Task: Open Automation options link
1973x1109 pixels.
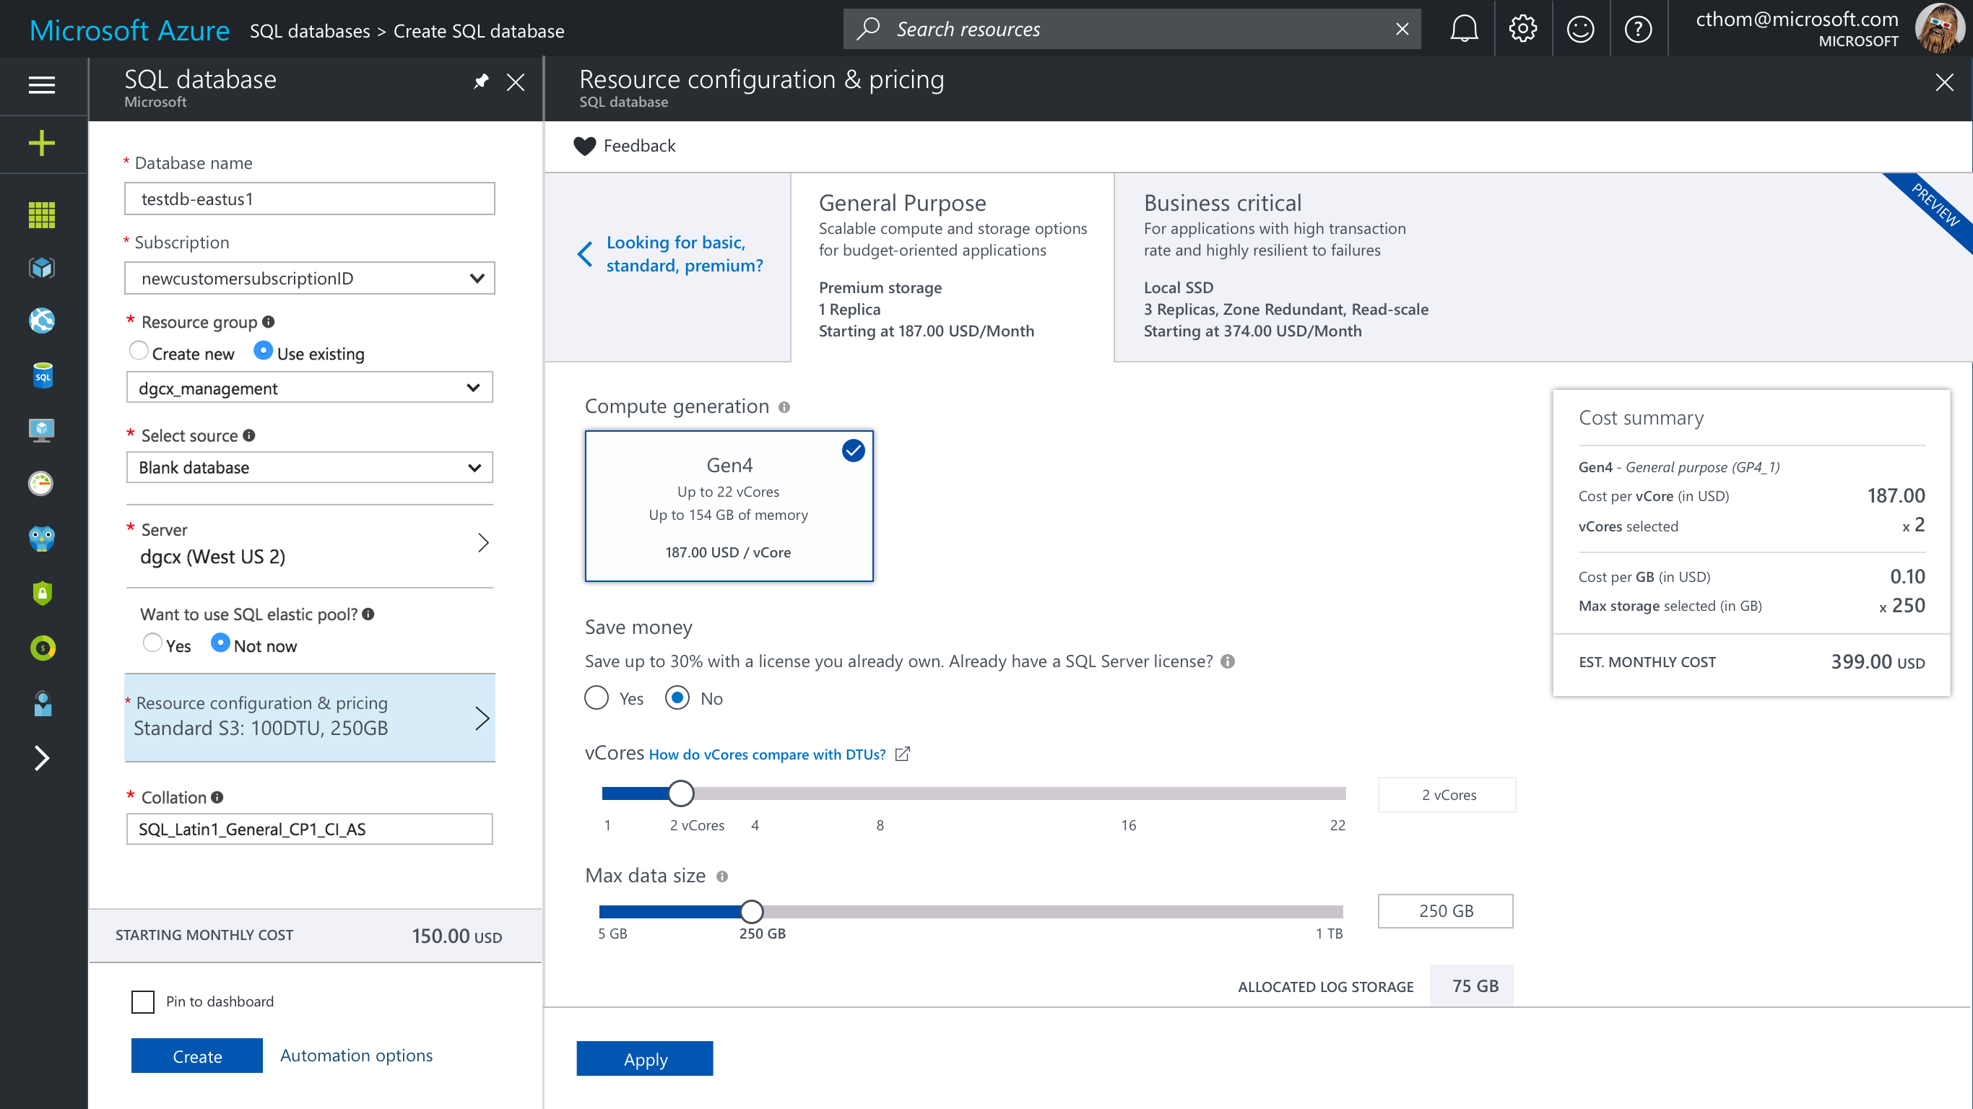Action: pos(356,1055)
